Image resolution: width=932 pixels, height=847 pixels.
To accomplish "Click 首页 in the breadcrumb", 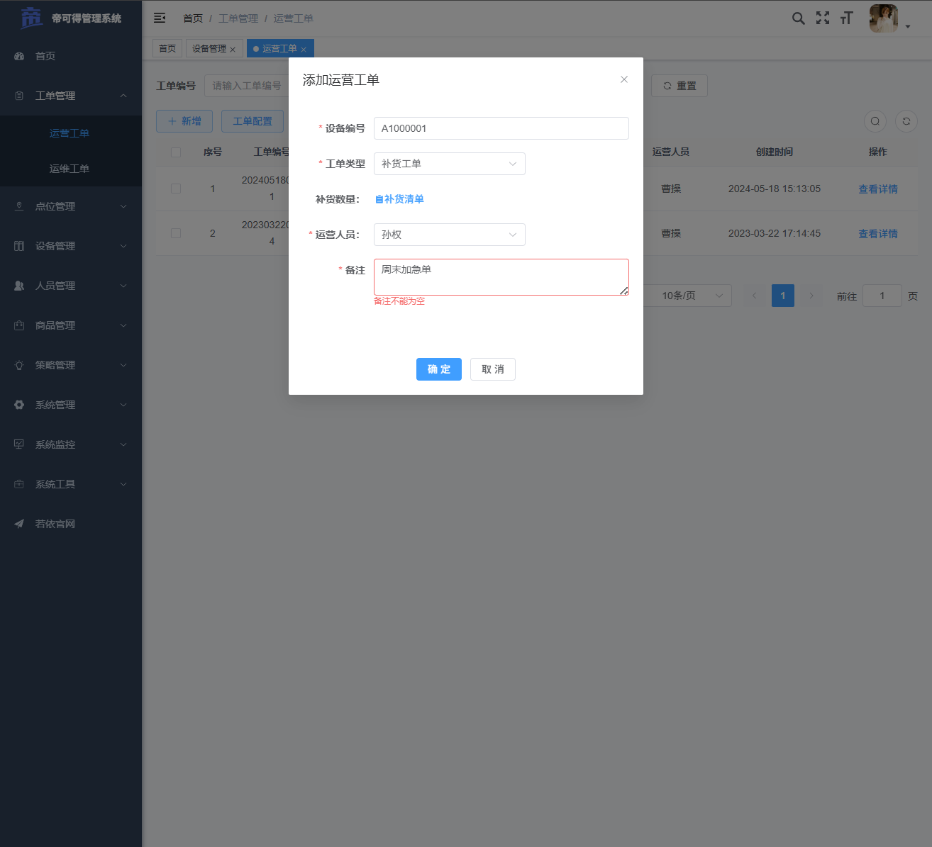I will coord(193,18).
